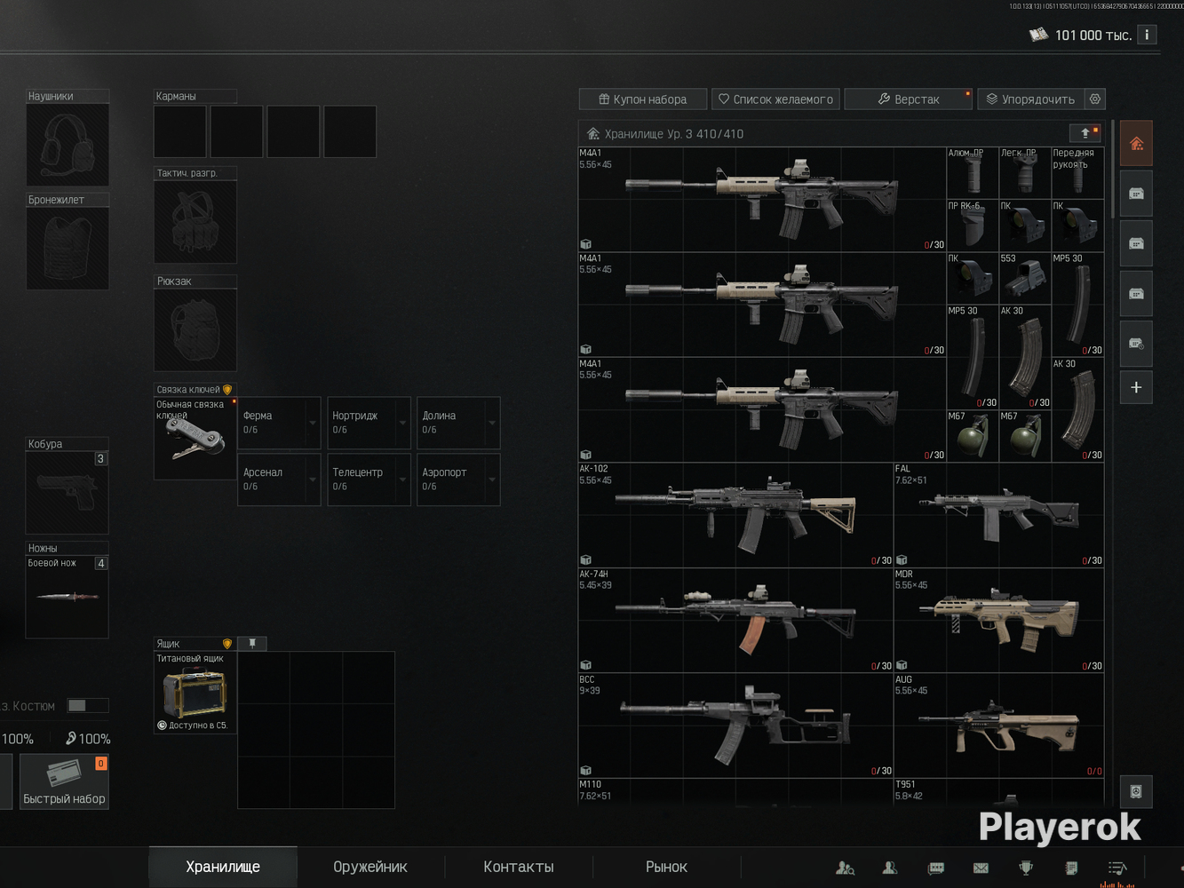Add a new storage box with the plus icon

coord(1136,387)
